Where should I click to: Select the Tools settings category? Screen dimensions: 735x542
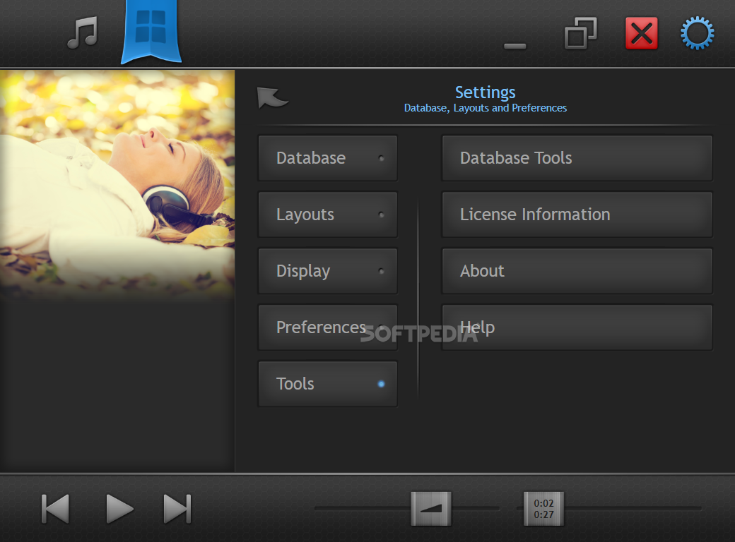click(x=328, y=384)
